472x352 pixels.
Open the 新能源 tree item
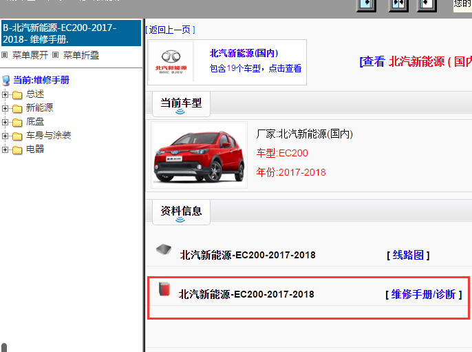(x=39, y=107)
